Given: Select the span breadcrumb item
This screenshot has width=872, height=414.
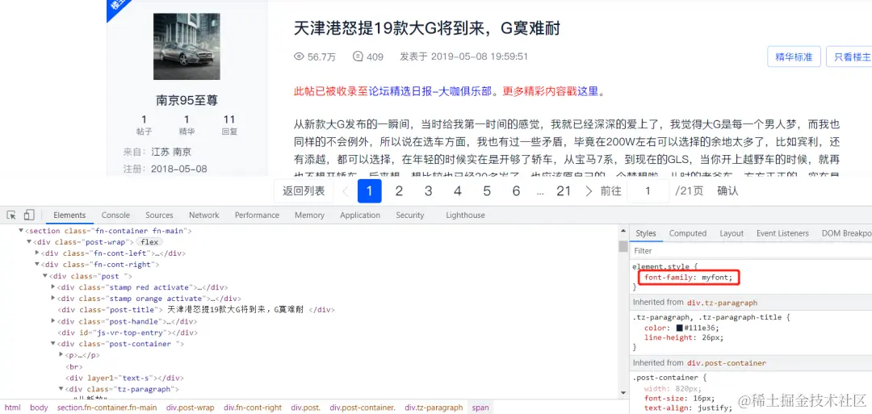Looking at the screenshot, I should pos(480,408).
